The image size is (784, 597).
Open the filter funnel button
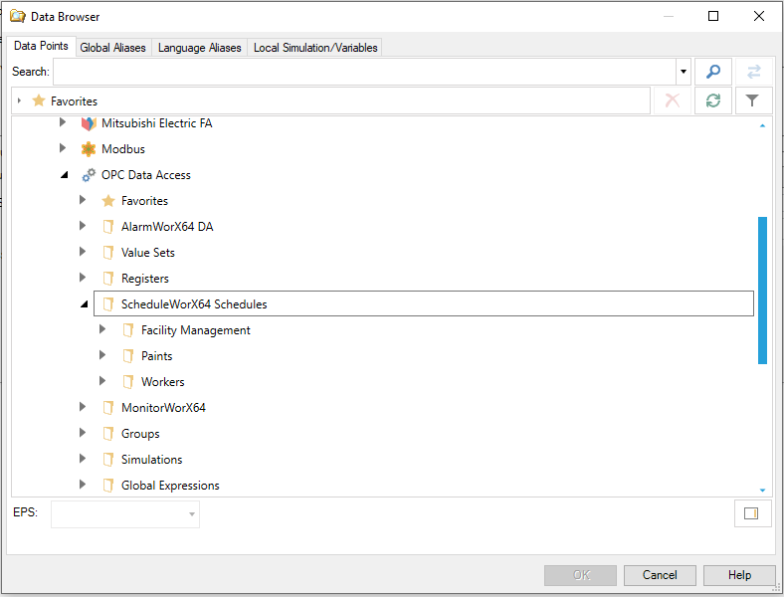(753, 100)
